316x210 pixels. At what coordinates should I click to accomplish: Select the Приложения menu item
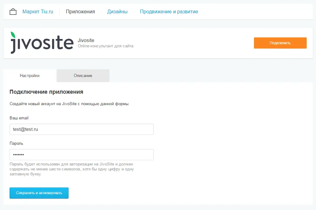pyautogui.click(x=80, y=12)
